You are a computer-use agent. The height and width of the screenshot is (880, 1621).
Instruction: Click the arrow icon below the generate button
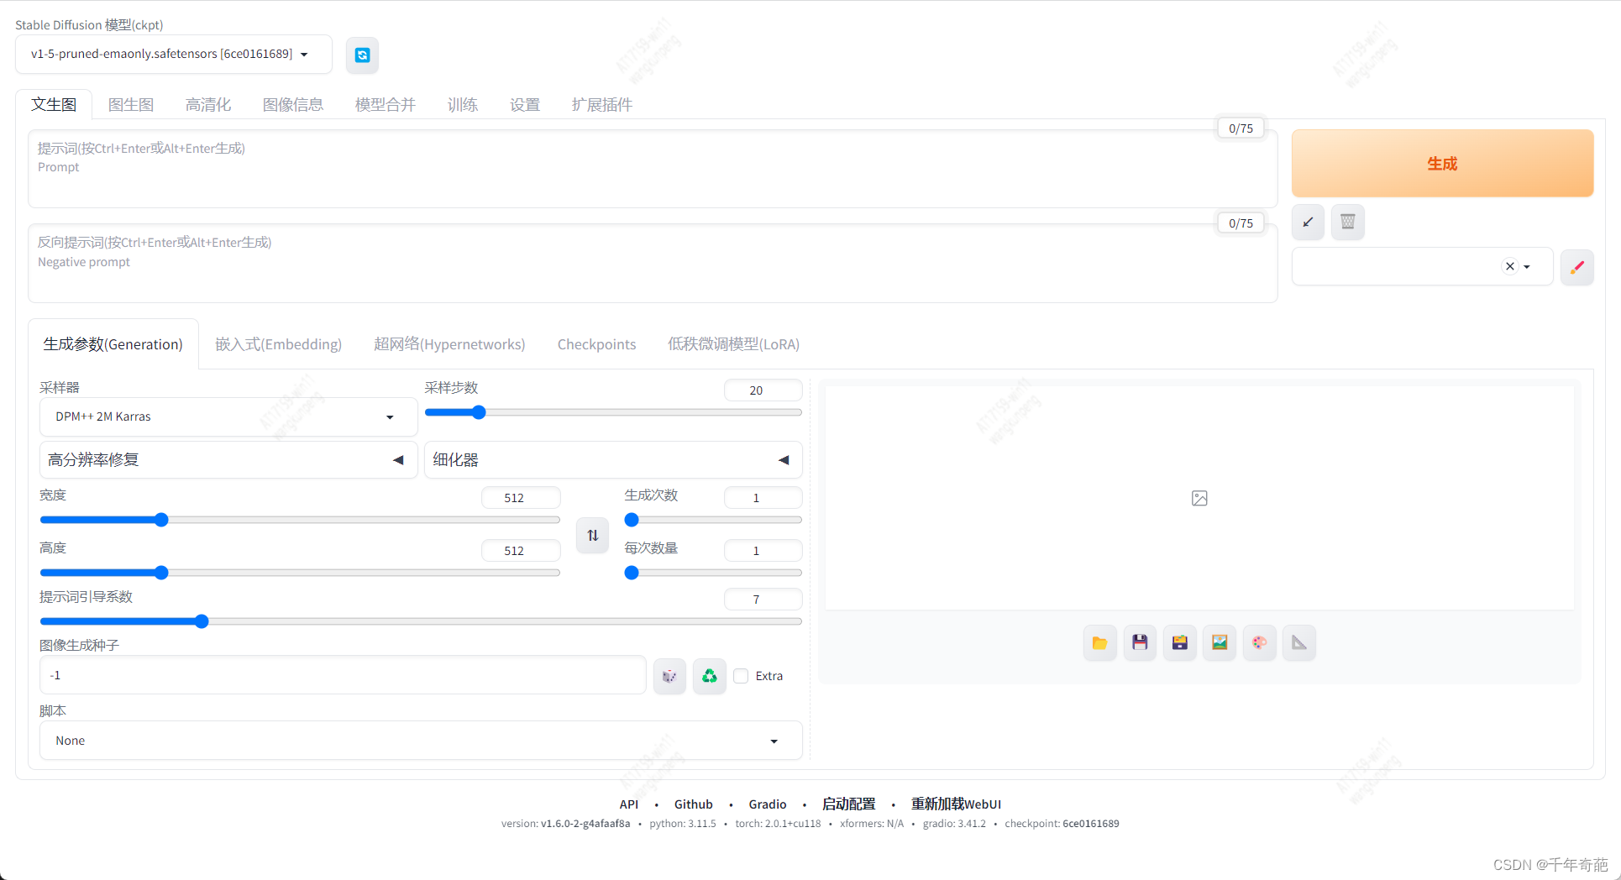(x=1308, y=223)
